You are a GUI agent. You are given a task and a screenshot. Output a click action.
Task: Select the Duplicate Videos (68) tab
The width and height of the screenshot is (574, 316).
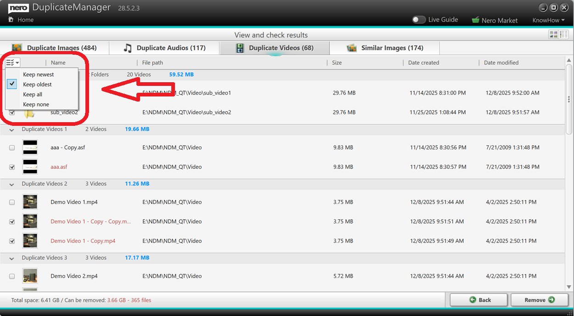click(275, 48)
